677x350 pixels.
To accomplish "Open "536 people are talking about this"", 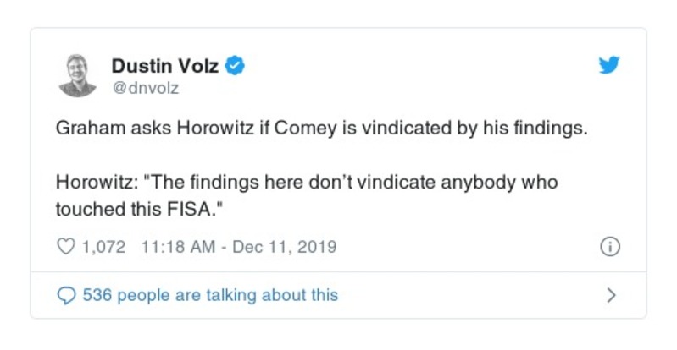I will pos(209,295).
